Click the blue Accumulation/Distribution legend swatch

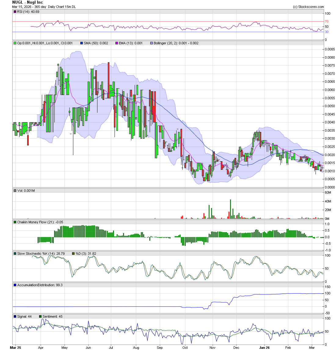15,285
